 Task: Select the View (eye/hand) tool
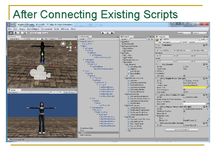pos(11,33)
